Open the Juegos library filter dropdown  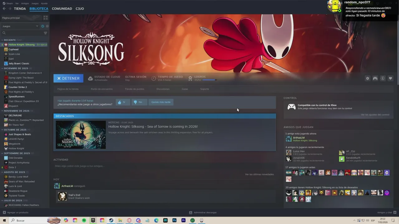(20, 26)
